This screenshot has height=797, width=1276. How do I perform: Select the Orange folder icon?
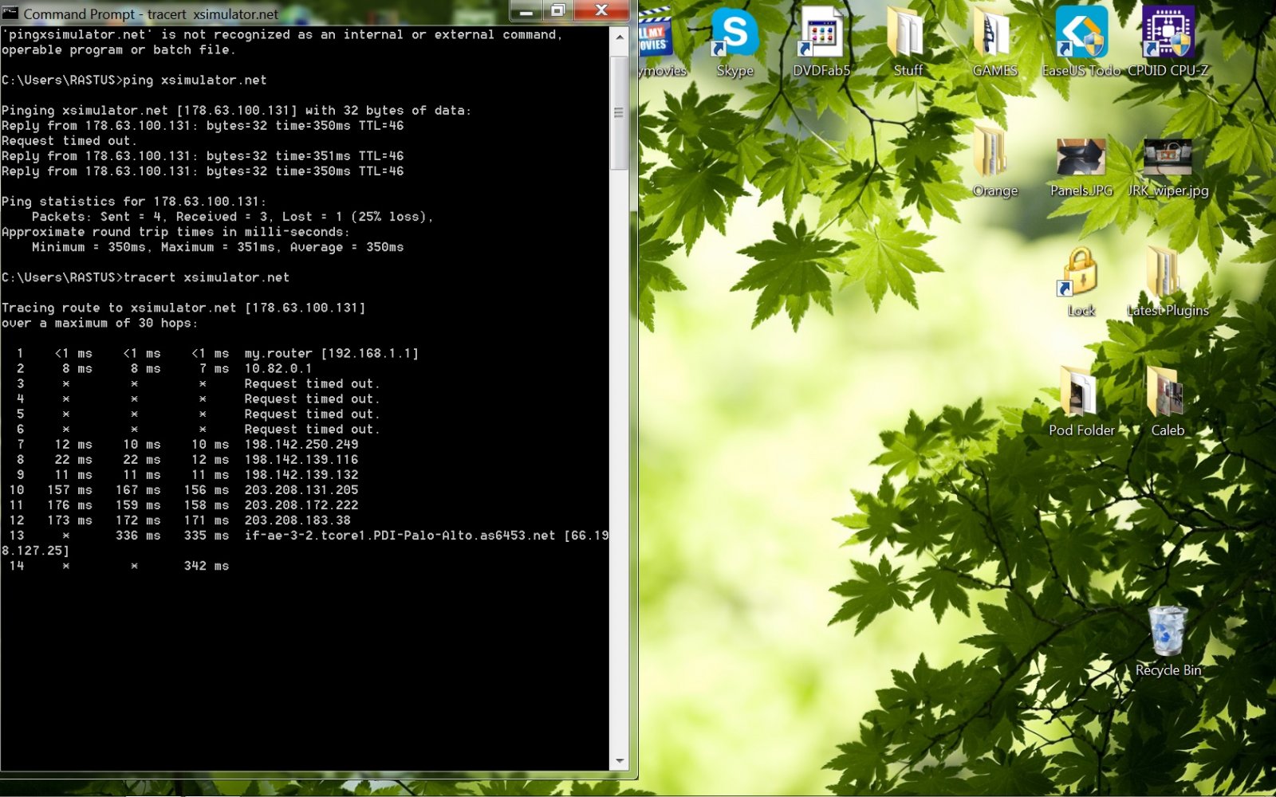pos(994,155)
